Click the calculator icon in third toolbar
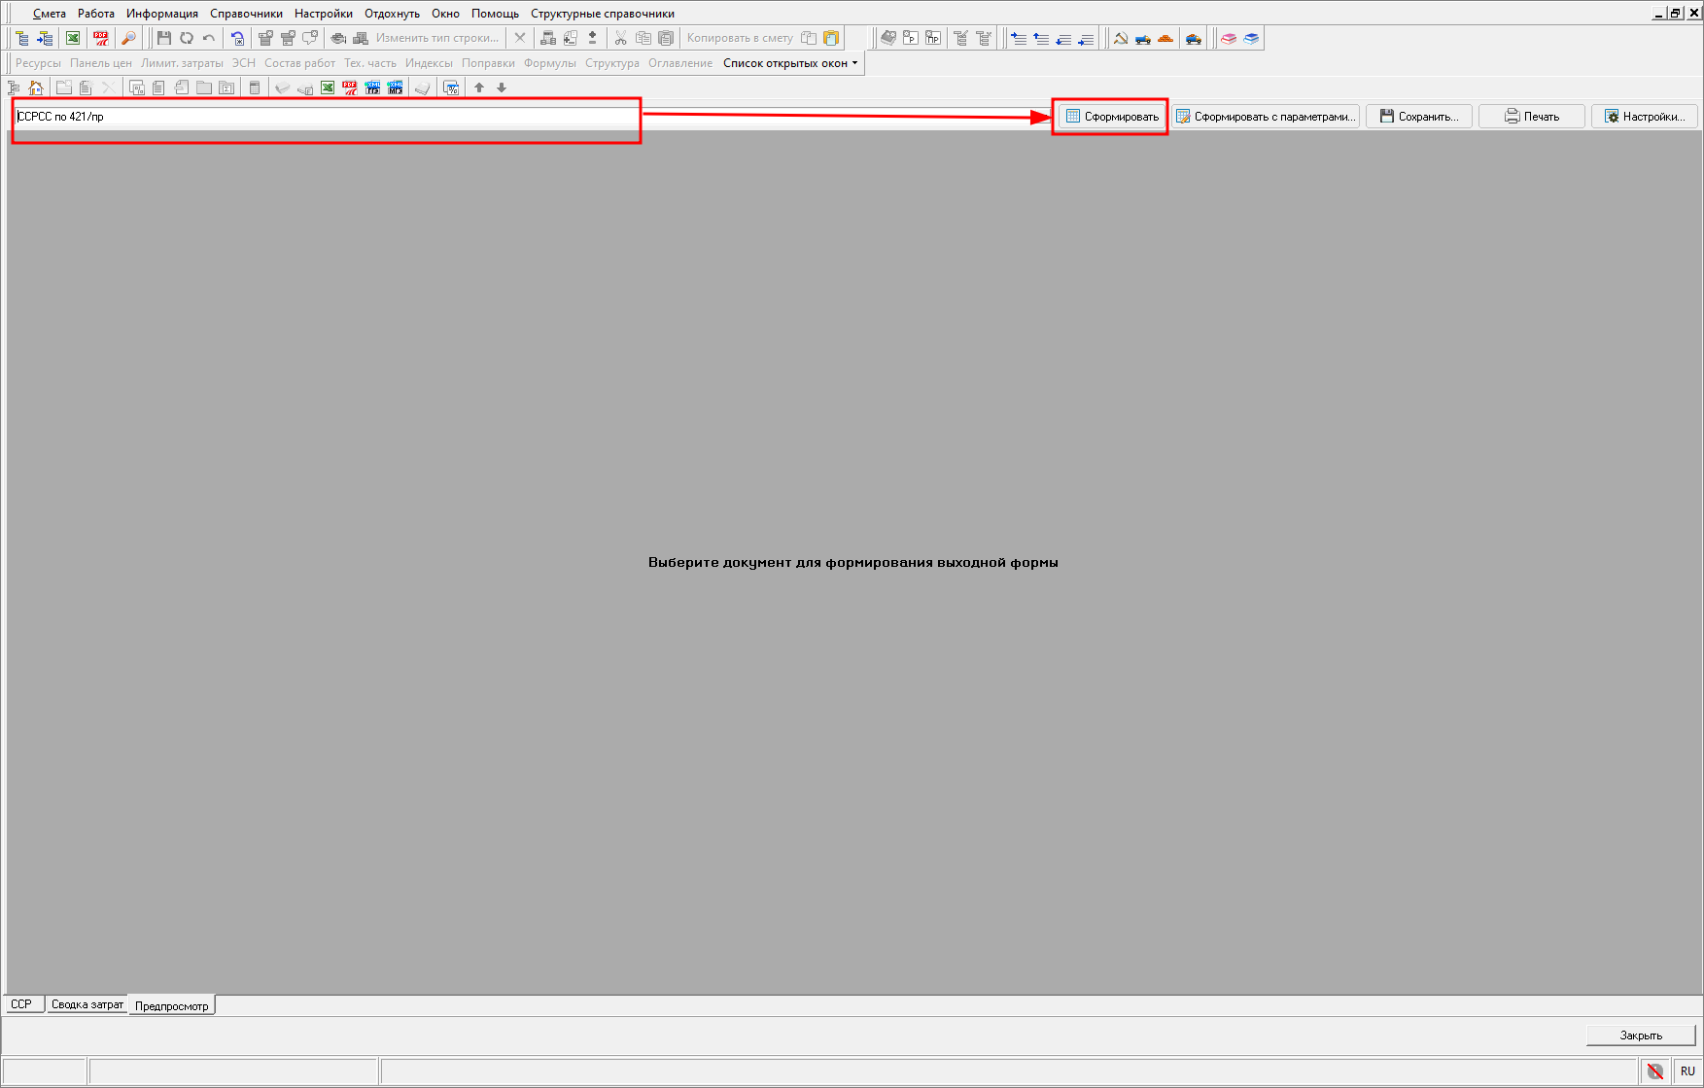This screenshot has width=1704, height=1088. coord(255,88)
